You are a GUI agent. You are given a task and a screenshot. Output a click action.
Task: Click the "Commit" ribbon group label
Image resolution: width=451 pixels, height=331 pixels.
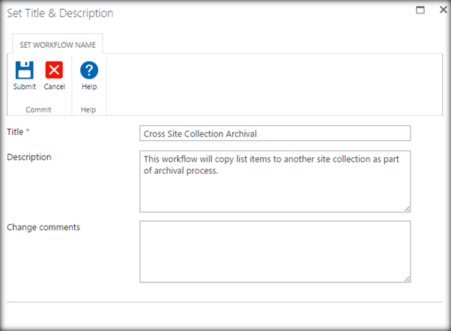click(x=38, y=109)
